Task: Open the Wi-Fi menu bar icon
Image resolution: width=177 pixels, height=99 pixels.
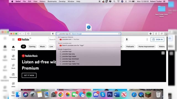Action: click(118, 1)
